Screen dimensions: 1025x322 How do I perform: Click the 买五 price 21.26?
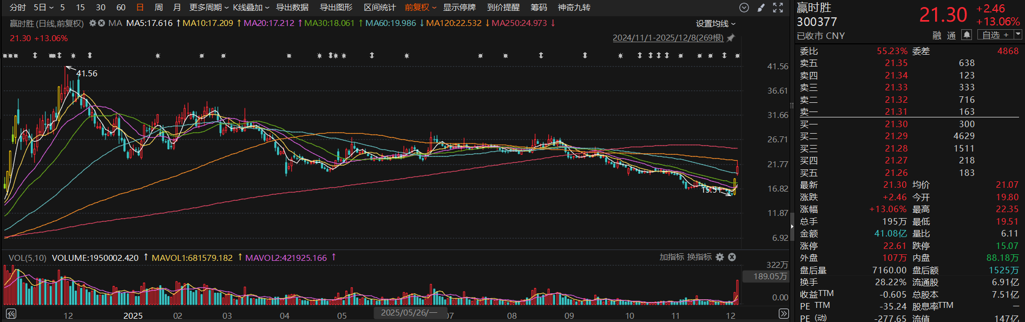click(896, 173)
